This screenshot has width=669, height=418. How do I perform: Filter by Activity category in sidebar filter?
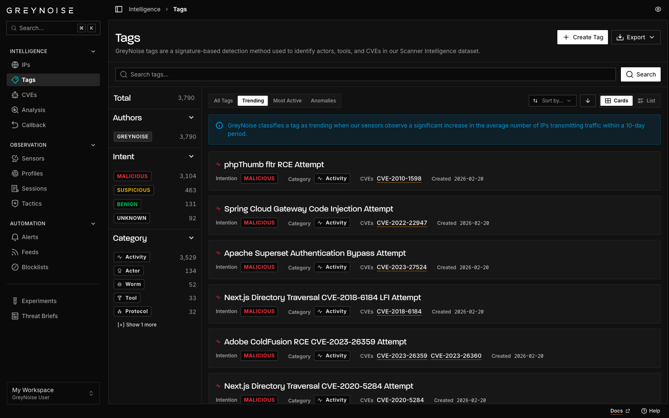coord(132,257)
